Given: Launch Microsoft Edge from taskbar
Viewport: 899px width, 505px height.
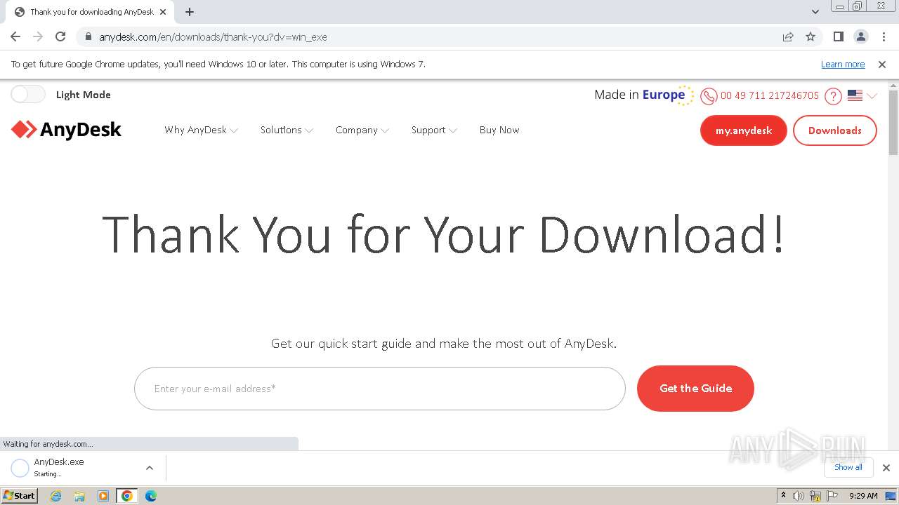Looking at the screenshot, I should pyautogui.click(x=151, y=496).
